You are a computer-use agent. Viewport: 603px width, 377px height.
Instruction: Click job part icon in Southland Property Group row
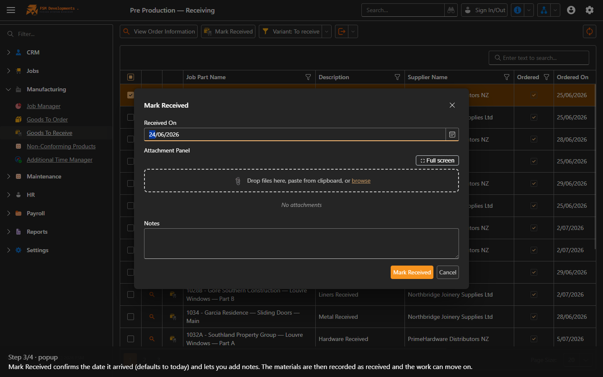173,339
